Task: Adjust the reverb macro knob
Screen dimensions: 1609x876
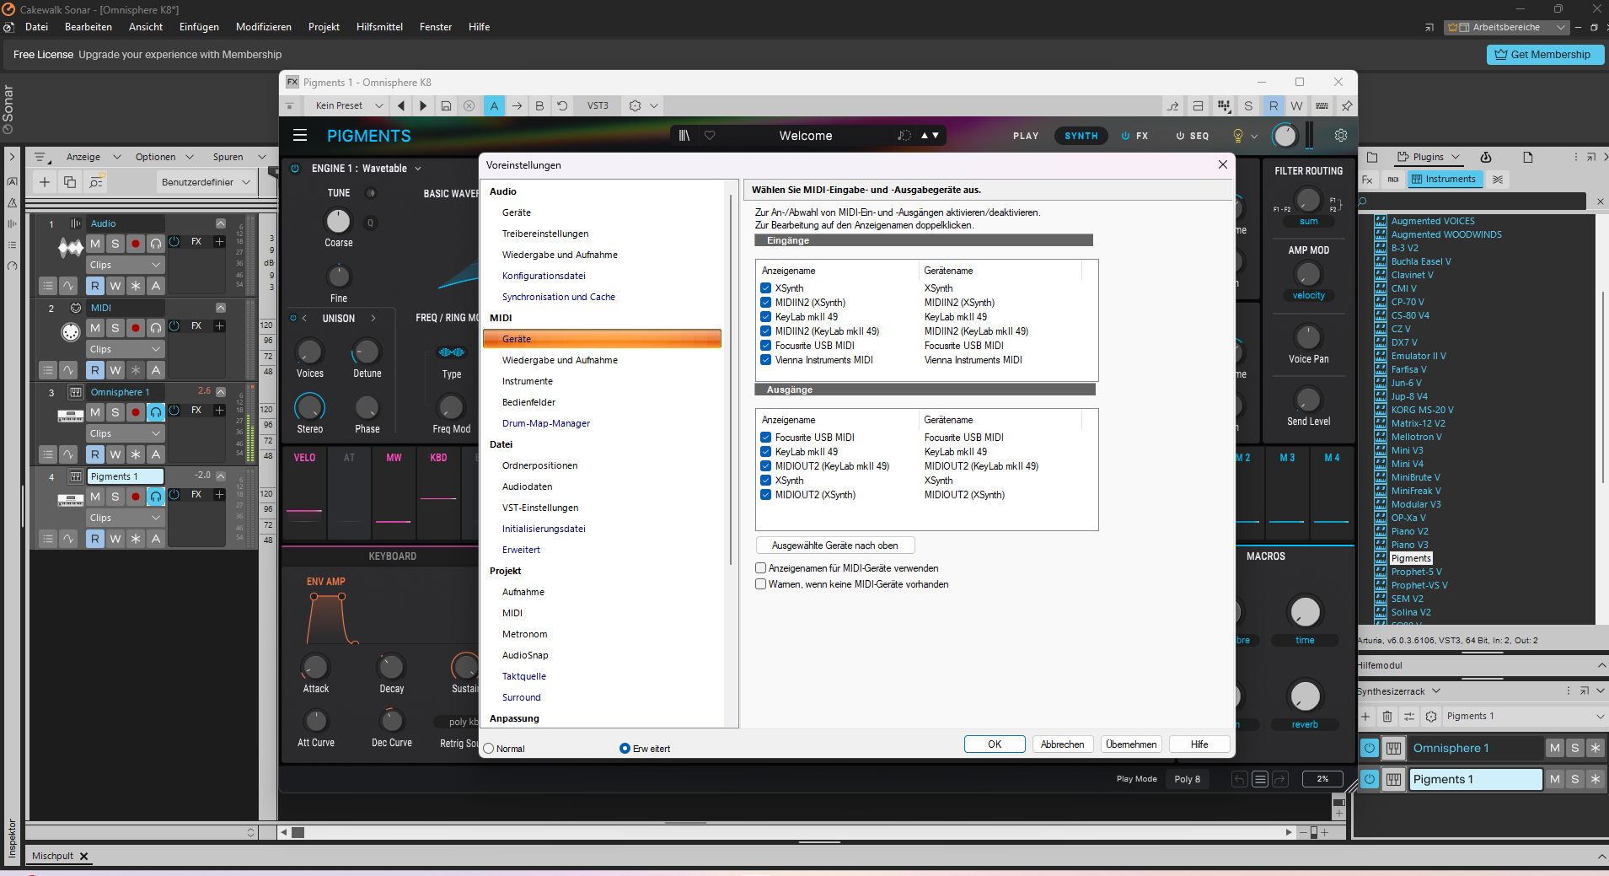Action: [x=1305, y=696]
